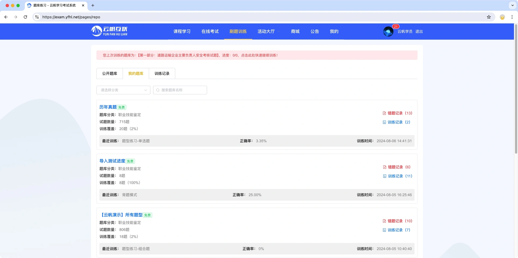
Task: Click the page vertical scrollbar
Action: click(516, 89)
